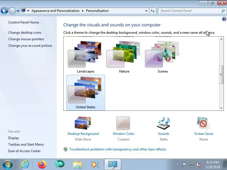The image size is (227, 170).
Task: Select the United States theme
Action: pyautogui.click(x=86, y=93)
